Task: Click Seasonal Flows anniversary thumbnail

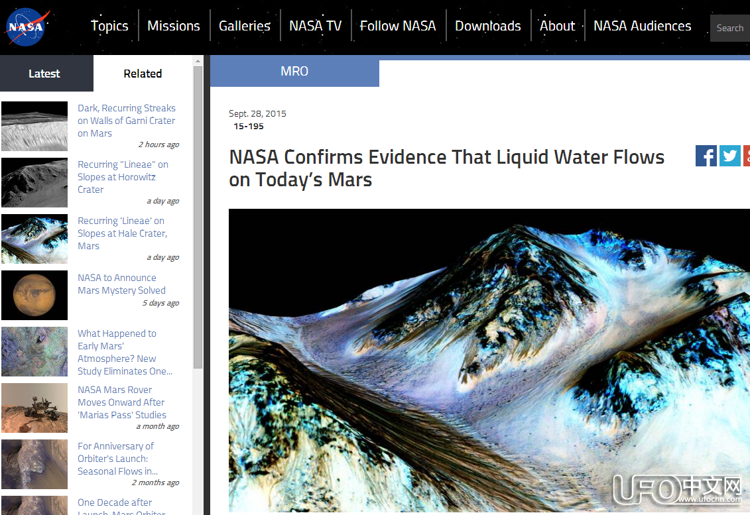Action: pos(34,465)
